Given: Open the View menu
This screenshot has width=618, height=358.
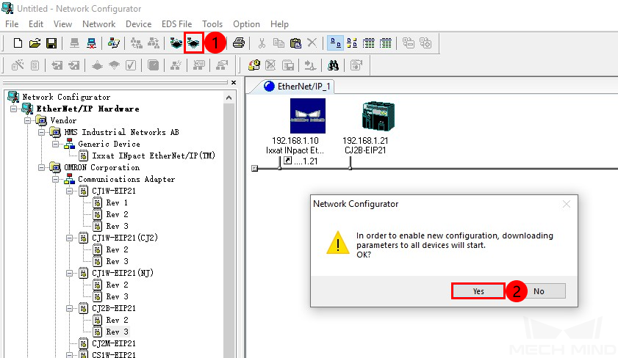Looking at the screenshot, I should tap(62, 24).
